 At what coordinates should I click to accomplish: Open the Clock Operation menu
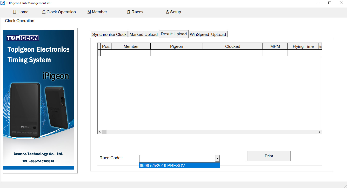(59, 12)
